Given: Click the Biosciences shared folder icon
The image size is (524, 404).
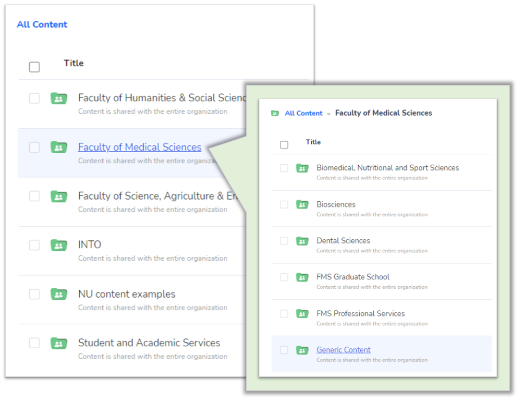Looking at the screenshot, I should (302, 205).
